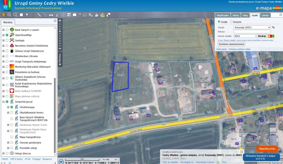Click the full extent view icon
Viewport: 283px width, 164px height.
point(21,15)
